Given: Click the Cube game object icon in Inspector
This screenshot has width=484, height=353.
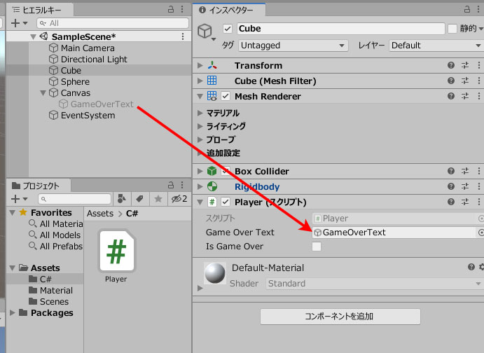Looking at the screenshot, I should pos(205,31).
